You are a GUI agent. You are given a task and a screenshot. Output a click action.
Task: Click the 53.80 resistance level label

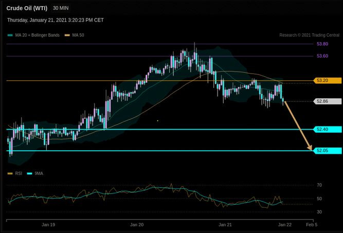322,44
